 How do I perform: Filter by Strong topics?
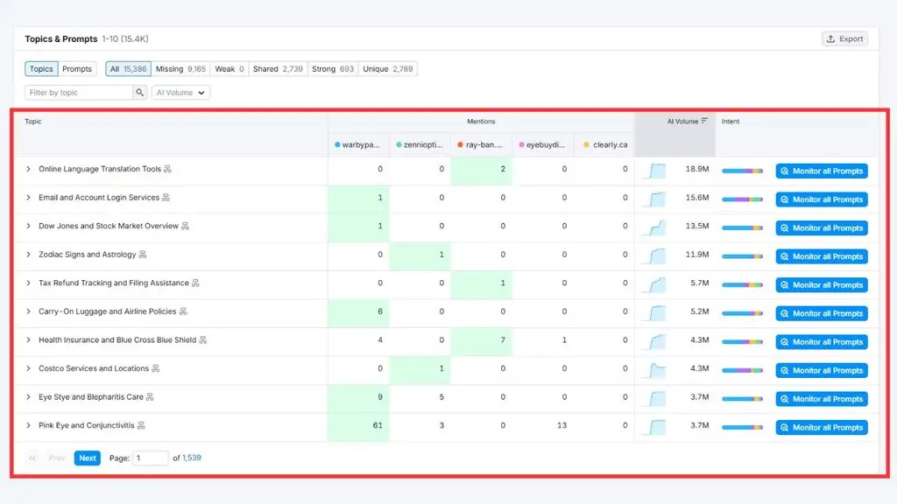click(x=333, y=69)
